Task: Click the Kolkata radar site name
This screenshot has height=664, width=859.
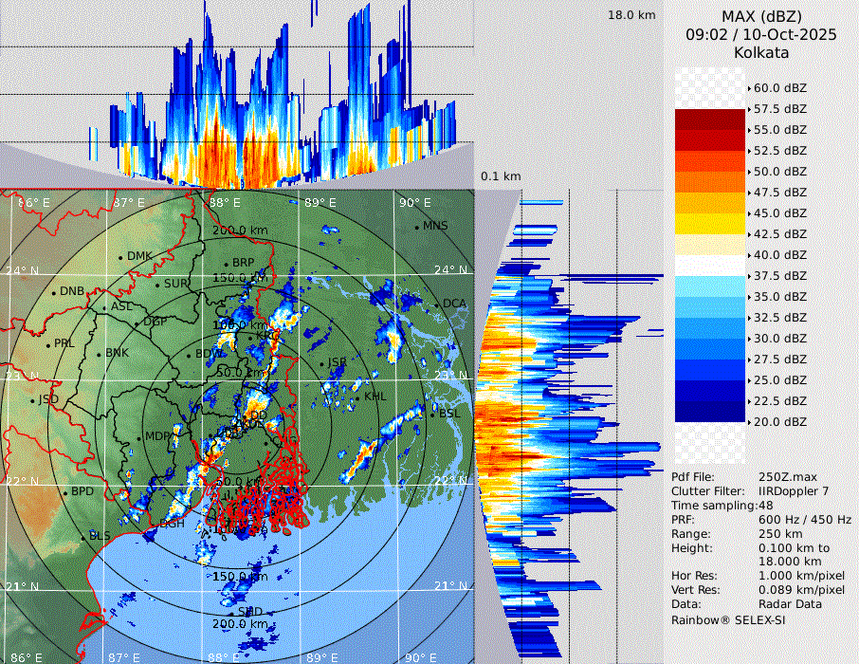Action: point(761,52)
